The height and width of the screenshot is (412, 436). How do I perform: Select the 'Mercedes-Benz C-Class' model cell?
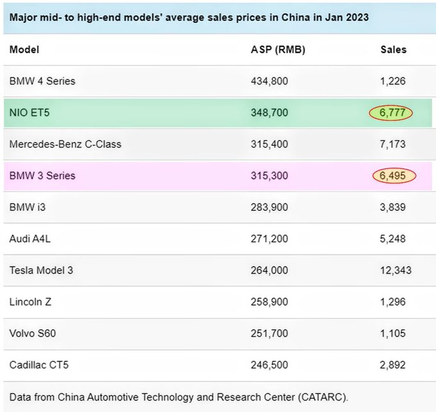[x=65, y=144]
